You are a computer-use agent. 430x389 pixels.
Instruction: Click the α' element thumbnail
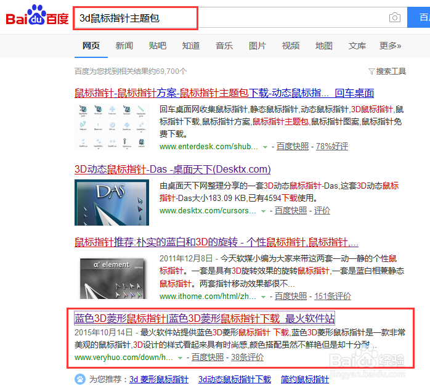point(113,278)
